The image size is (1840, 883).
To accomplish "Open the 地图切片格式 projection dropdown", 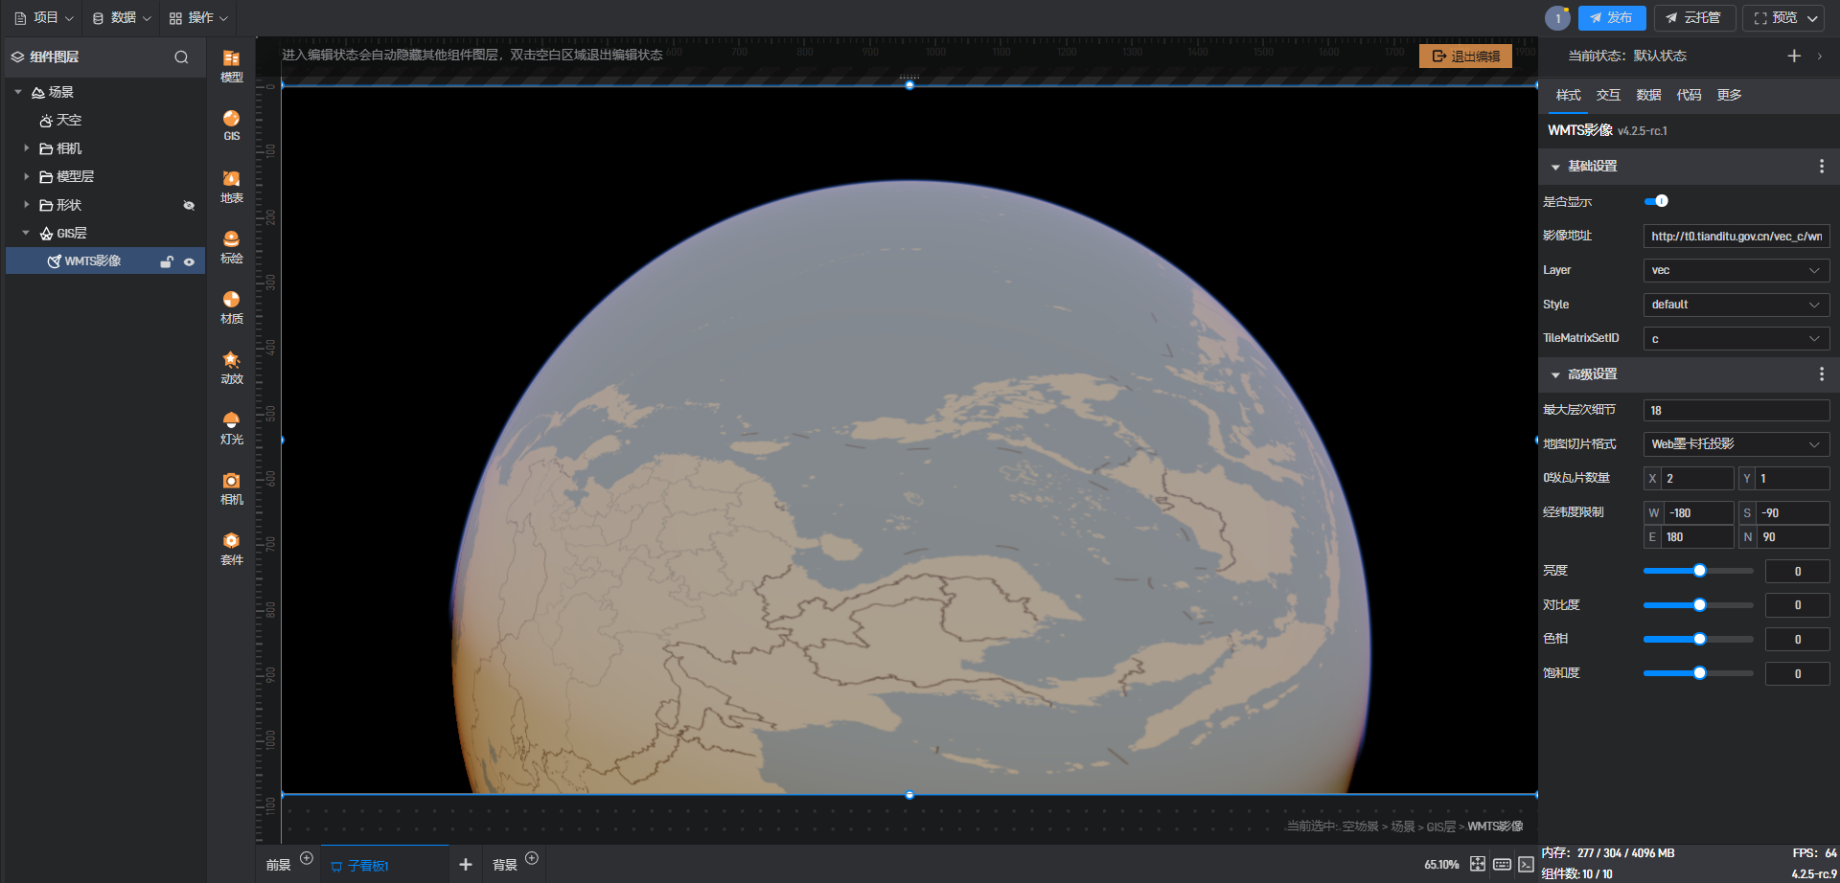I will pyautogui.click(x=1736, y=444).
